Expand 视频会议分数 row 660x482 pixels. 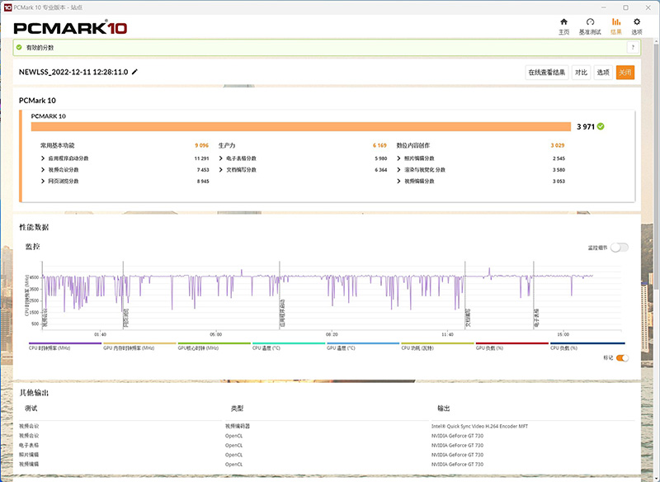[x=43, y=169]
